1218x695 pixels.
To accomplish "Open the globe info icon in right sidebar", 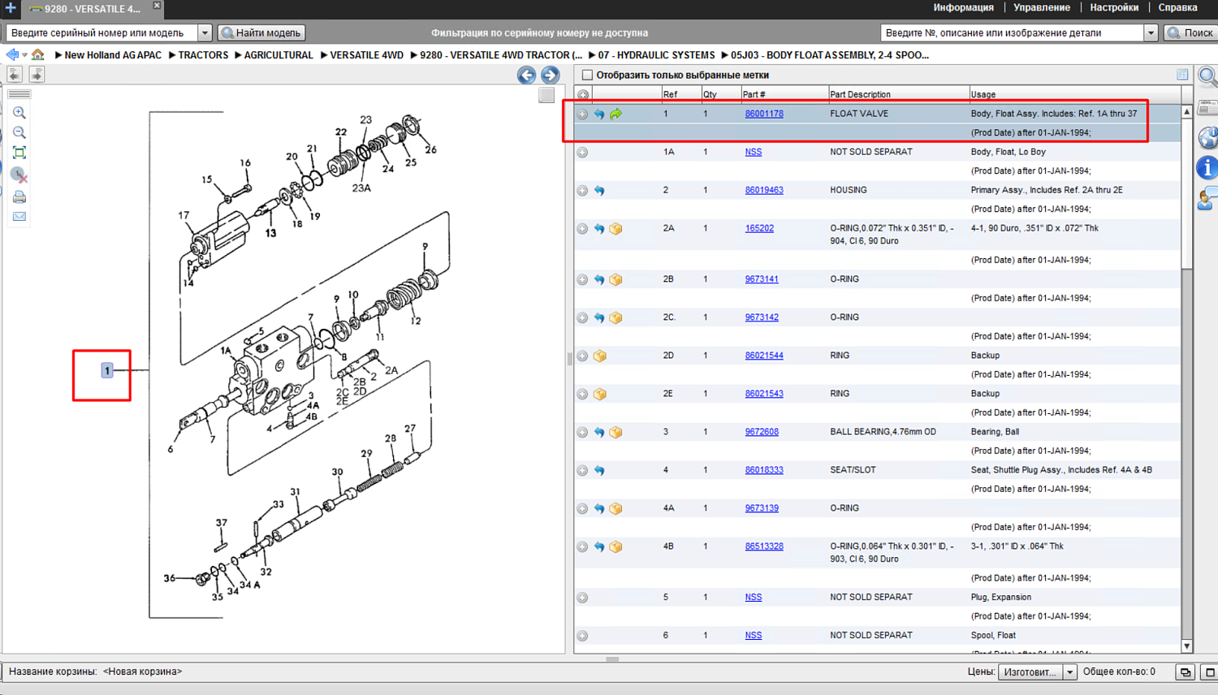I will pos(1208,137).
